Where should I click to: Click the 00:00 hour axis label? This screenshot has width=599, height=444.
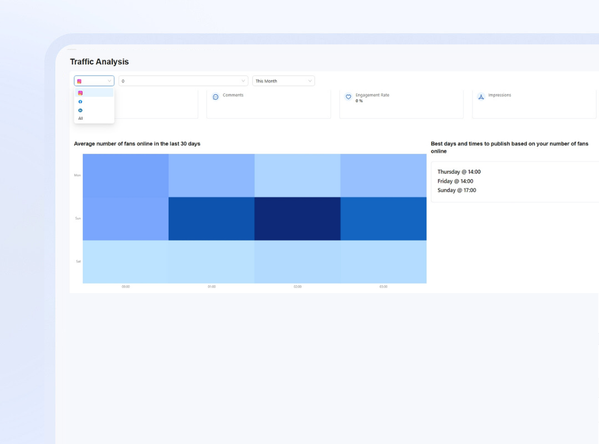[126, 287]
